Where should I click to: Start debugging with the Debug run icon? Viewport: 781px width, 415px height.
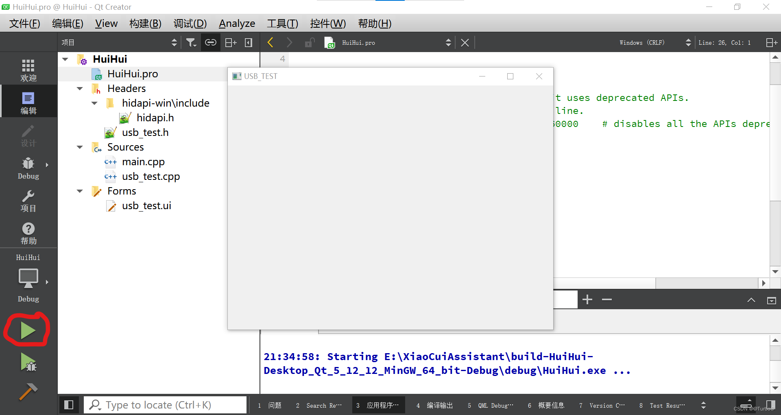click(28, 363)
